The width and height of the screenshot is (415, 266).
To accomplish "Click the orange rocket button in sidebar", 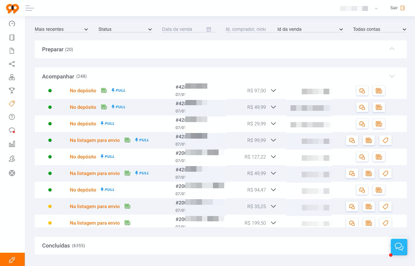I will coord(12,259).
